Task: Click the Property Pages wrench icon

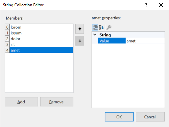Action: pyautogui.click(x=109, y=27)
